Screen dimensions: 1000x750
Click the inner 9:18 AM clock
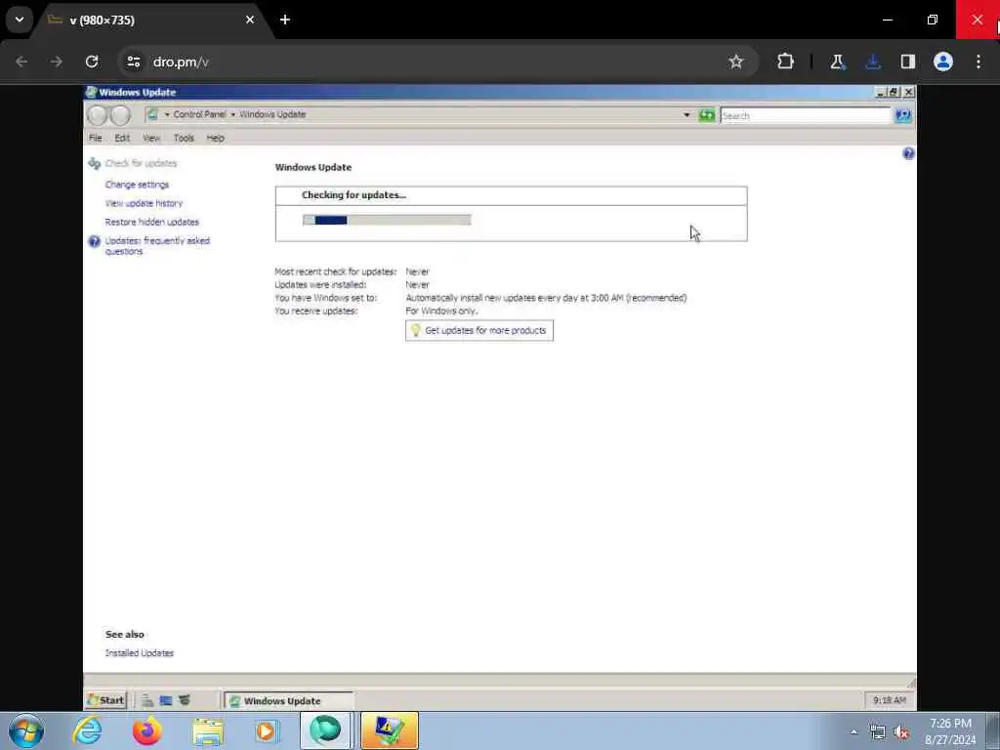coord(890,700)
